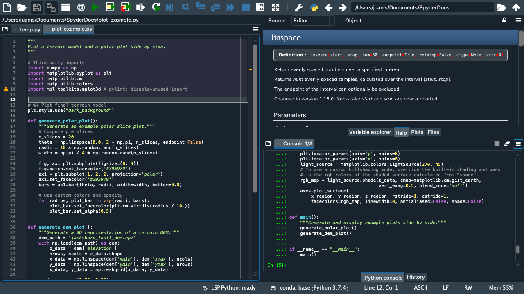
Task: Click the LSP Python: ready status
Action: [229, 288]
